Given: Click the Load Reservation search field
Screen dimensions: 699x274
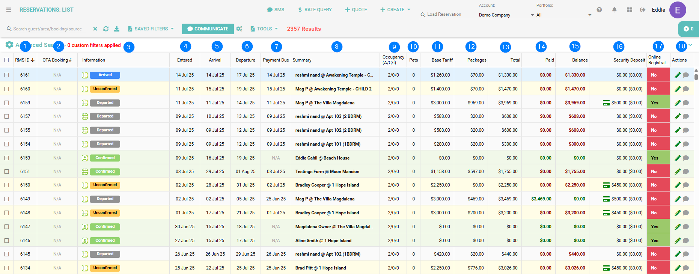Looking at the screenshot, I should (x=447, y=15).
